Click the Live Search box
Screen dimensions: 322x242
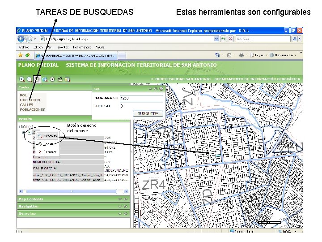click(263, 39)
